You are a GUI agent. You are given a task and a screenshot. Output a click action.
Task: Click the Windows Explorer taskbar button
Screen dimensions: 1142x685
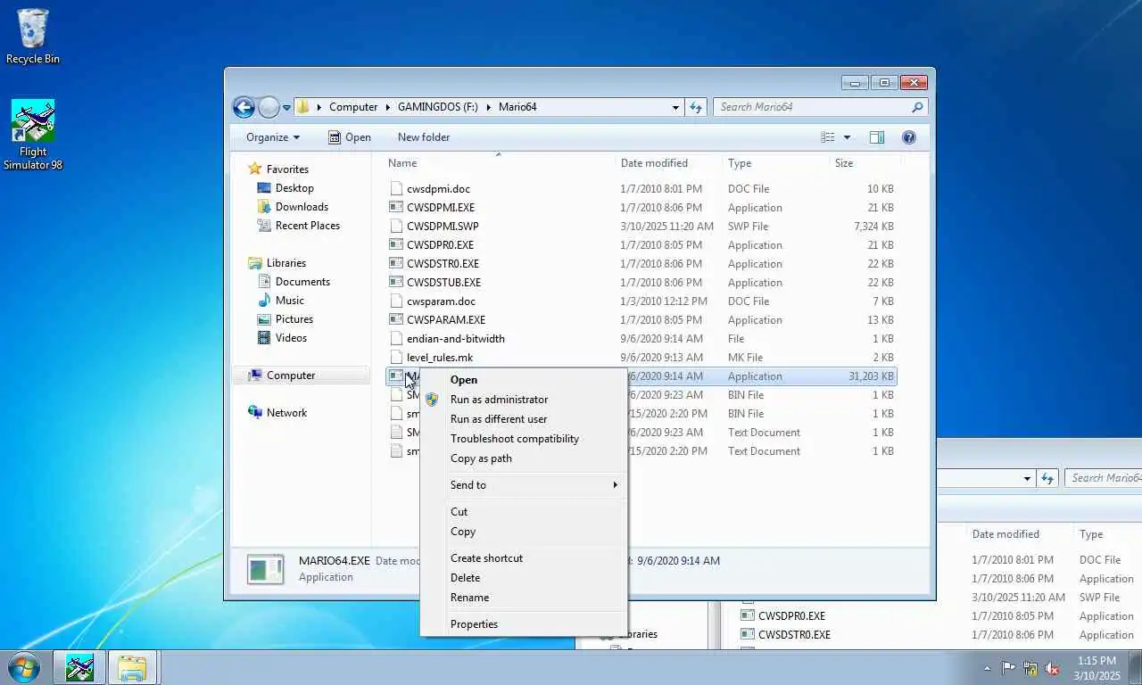pyautogui.click(x=133, y=667)
